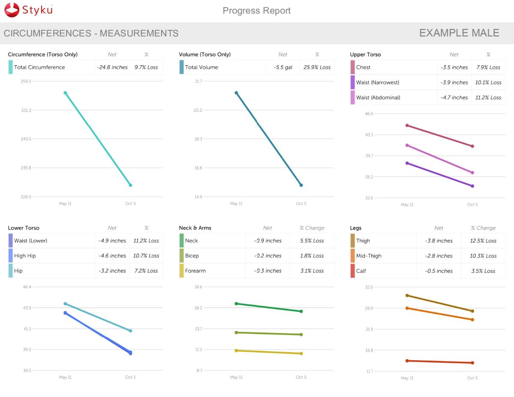Select the Waist (Abdominal) pink swatch
The height and width of the screenshot is (397, 514).
coord(353,98)
